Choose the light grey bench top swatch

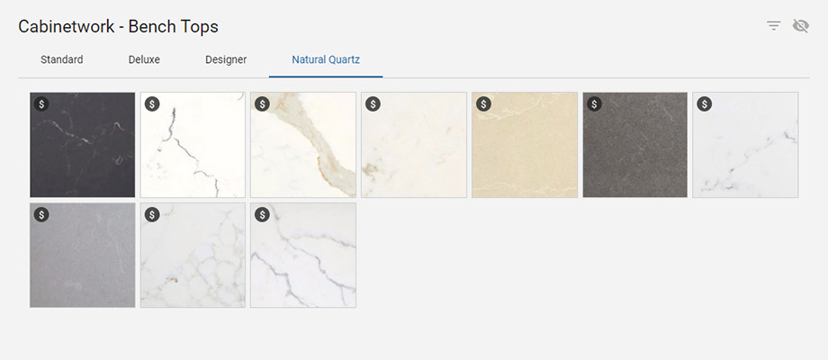(83, 261)
